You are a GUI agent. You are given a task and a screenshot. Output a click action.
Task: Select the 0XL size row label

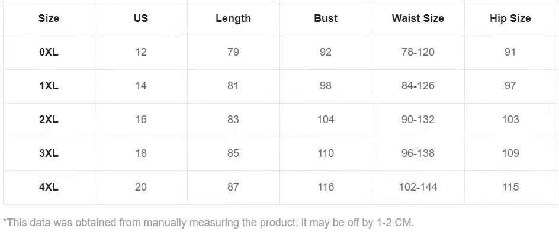[49, 52]
